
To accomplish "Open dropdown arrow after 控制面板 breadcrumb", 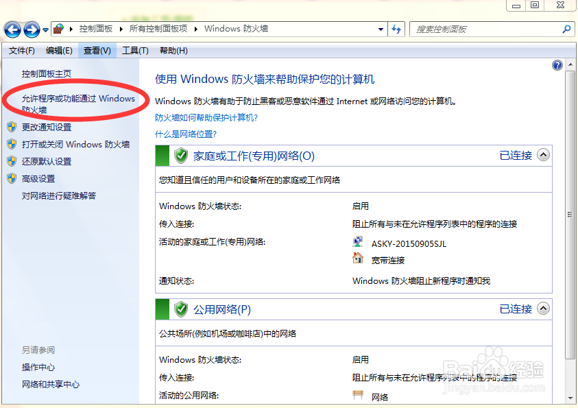I will tap(121, 29).
